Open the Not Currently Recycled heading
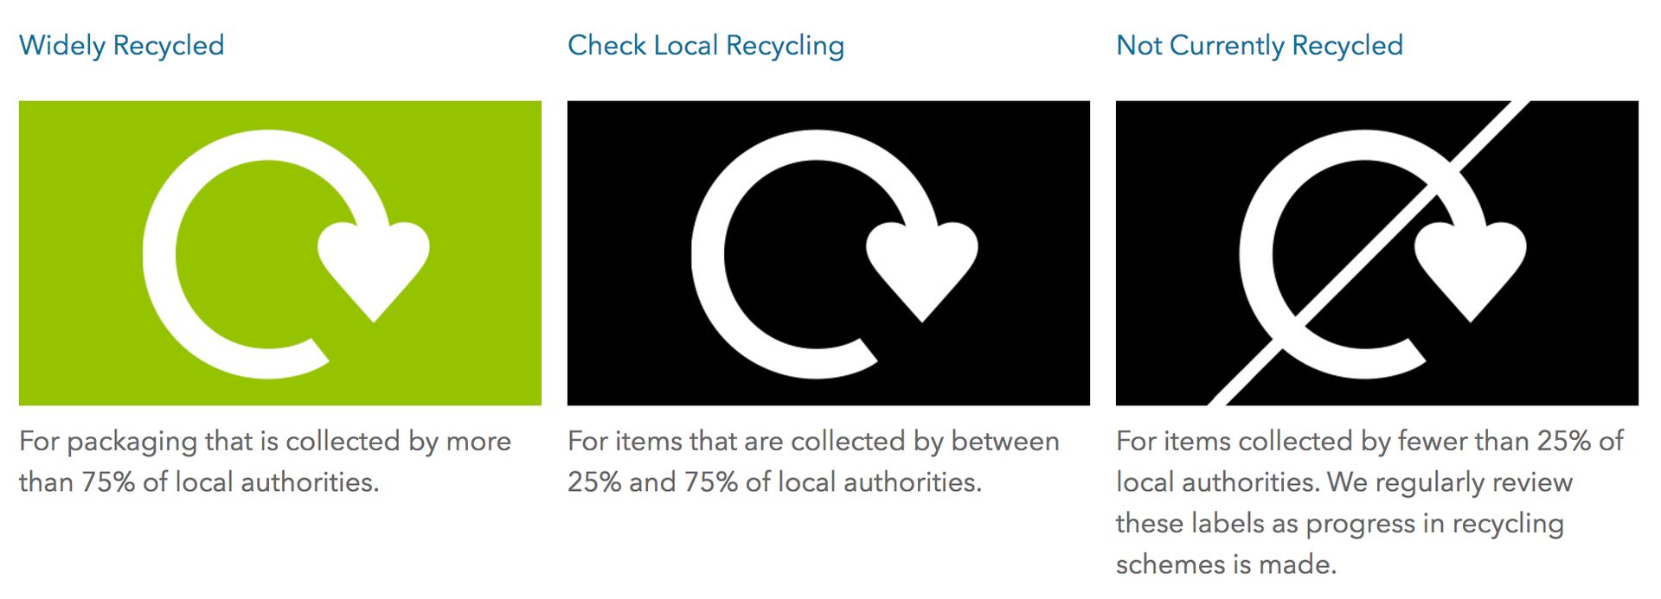This screenshot has width=1661, height=599. [x=1260, y=45]
